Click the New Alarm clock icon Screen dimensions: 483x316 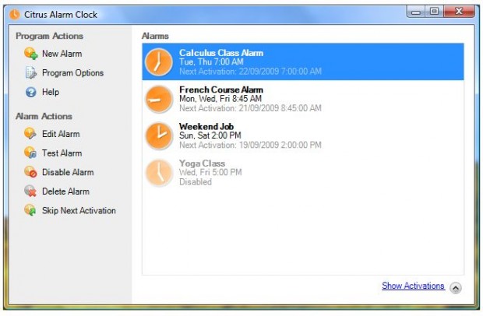click(31, 54)
